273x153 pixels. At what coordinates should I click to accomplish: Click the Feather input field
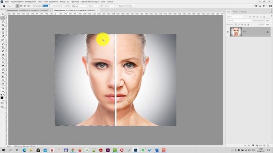click(x=46, y=6)
